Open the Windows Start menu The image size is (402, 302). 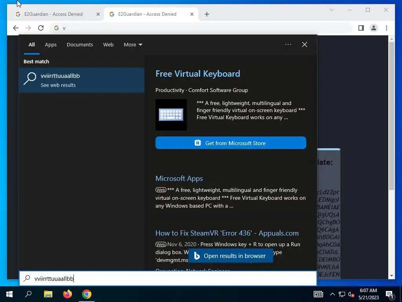pos(9,294)
